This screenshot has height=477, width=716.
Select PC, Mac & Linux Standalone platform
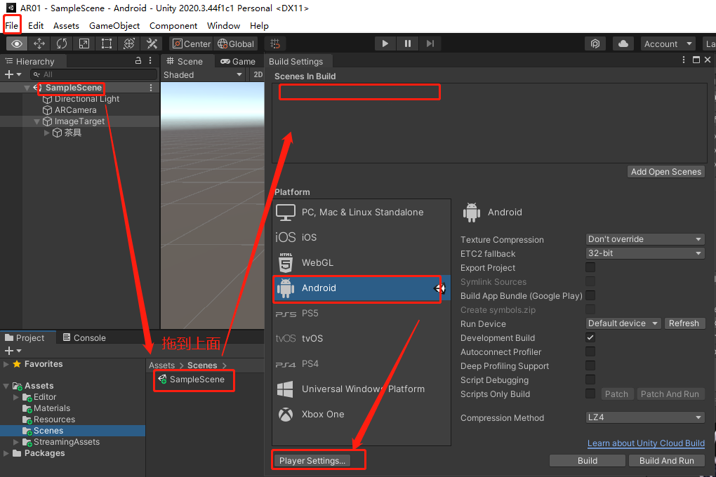[x=362, y=213]
